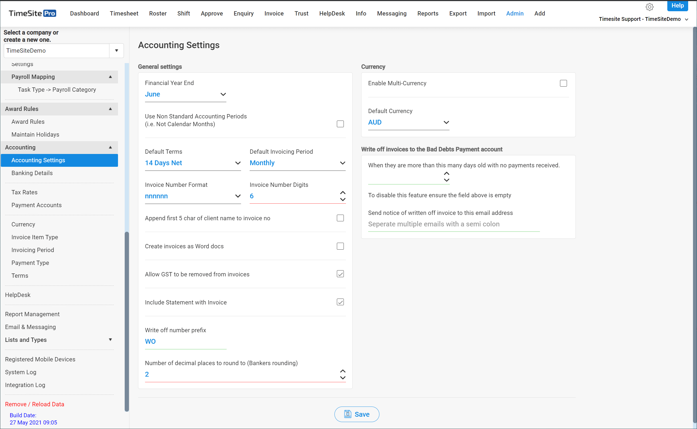Collapse the Payroll Mapping section
The height and width of the screenshot is (429, 697).
pyautogui.click(x=59, y=77)
